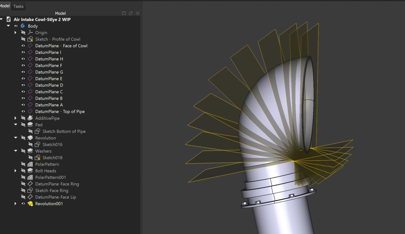Click the Pad feature icon
This screenshot has height=234, width=405.
[x=30, y=124]
